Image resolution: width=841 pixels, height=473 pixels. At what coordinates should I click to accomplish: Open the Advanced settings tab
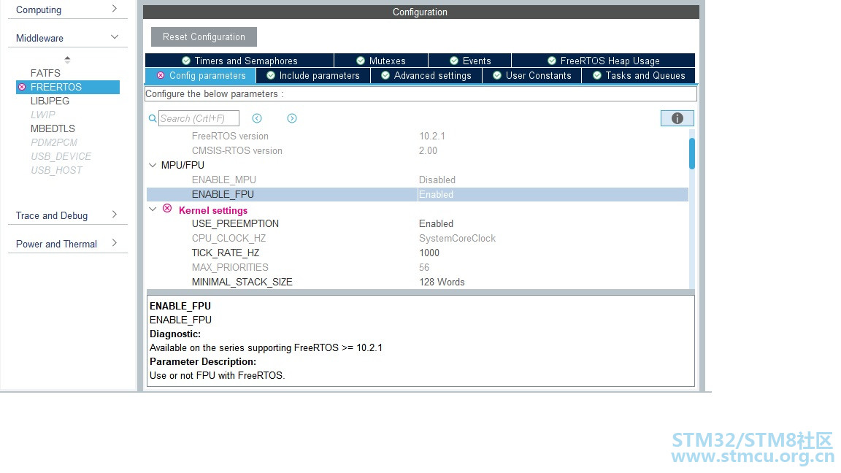[x=426, y=76]
